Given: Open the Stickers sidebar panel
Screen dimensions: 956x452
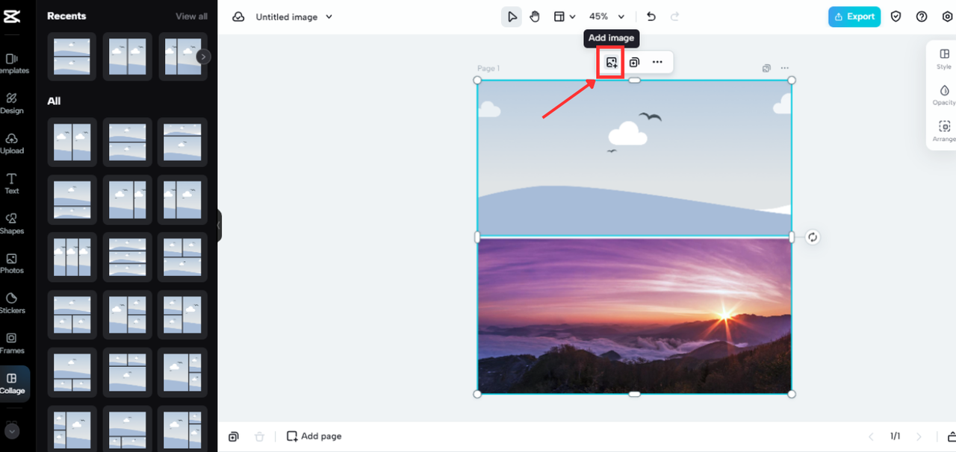Looking at the screenshot, I should click(12, 304).
